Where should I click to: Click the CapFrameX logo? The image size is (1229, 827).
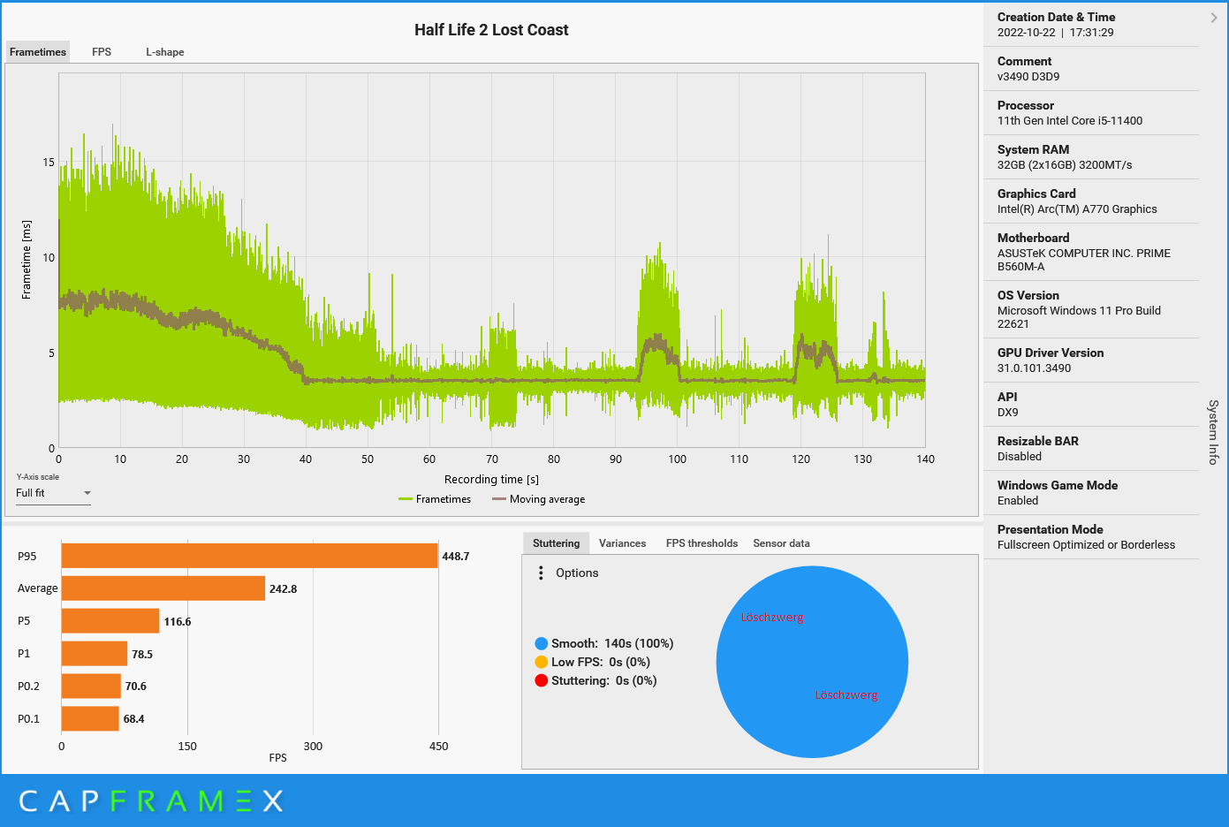pyautogui.click(x=151, y=801)
